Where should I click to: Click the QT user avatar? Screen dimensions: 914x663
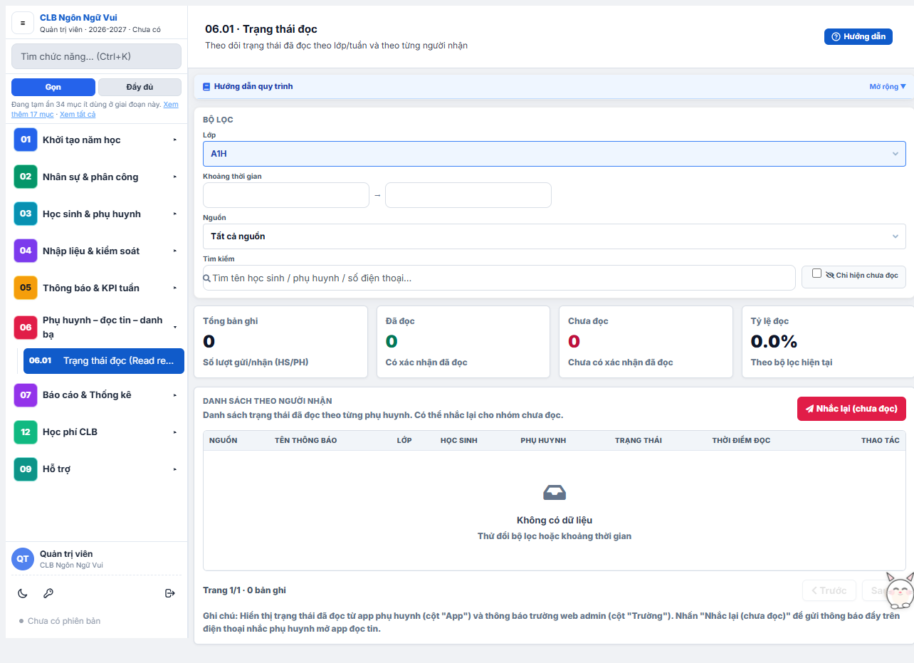pyautogui.click(x=23, y=559)
